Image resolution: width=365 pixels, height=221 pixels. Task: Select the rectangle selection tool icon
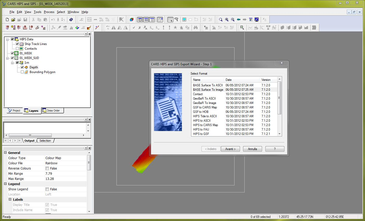coord(170,19)
